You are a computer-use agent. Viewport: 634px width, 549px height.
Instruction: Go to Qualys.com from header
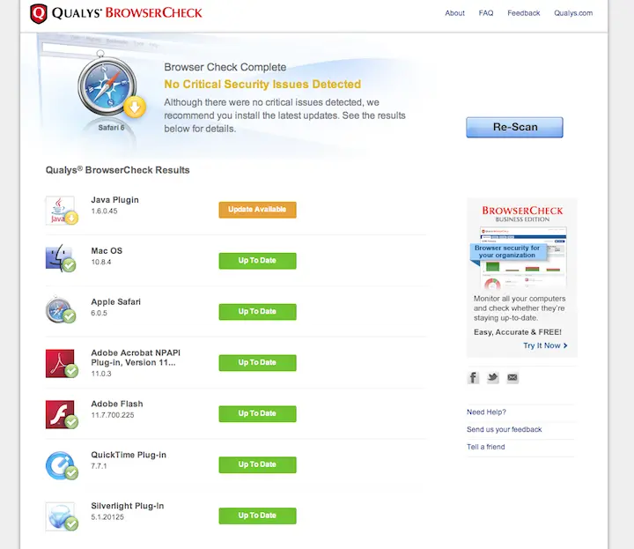tap(573, 13)
